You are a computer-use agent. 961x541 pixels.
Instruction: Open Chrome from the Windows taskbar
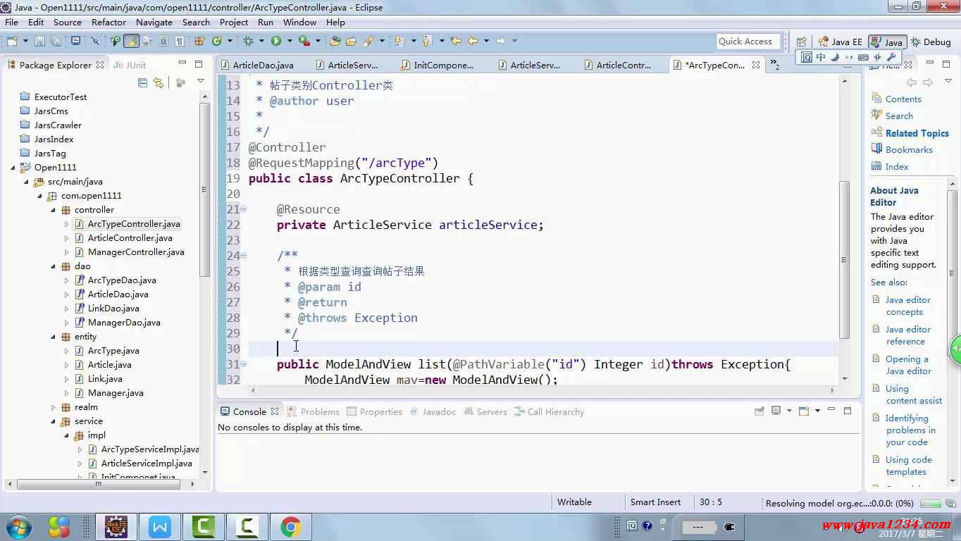[x=290, y=526]
